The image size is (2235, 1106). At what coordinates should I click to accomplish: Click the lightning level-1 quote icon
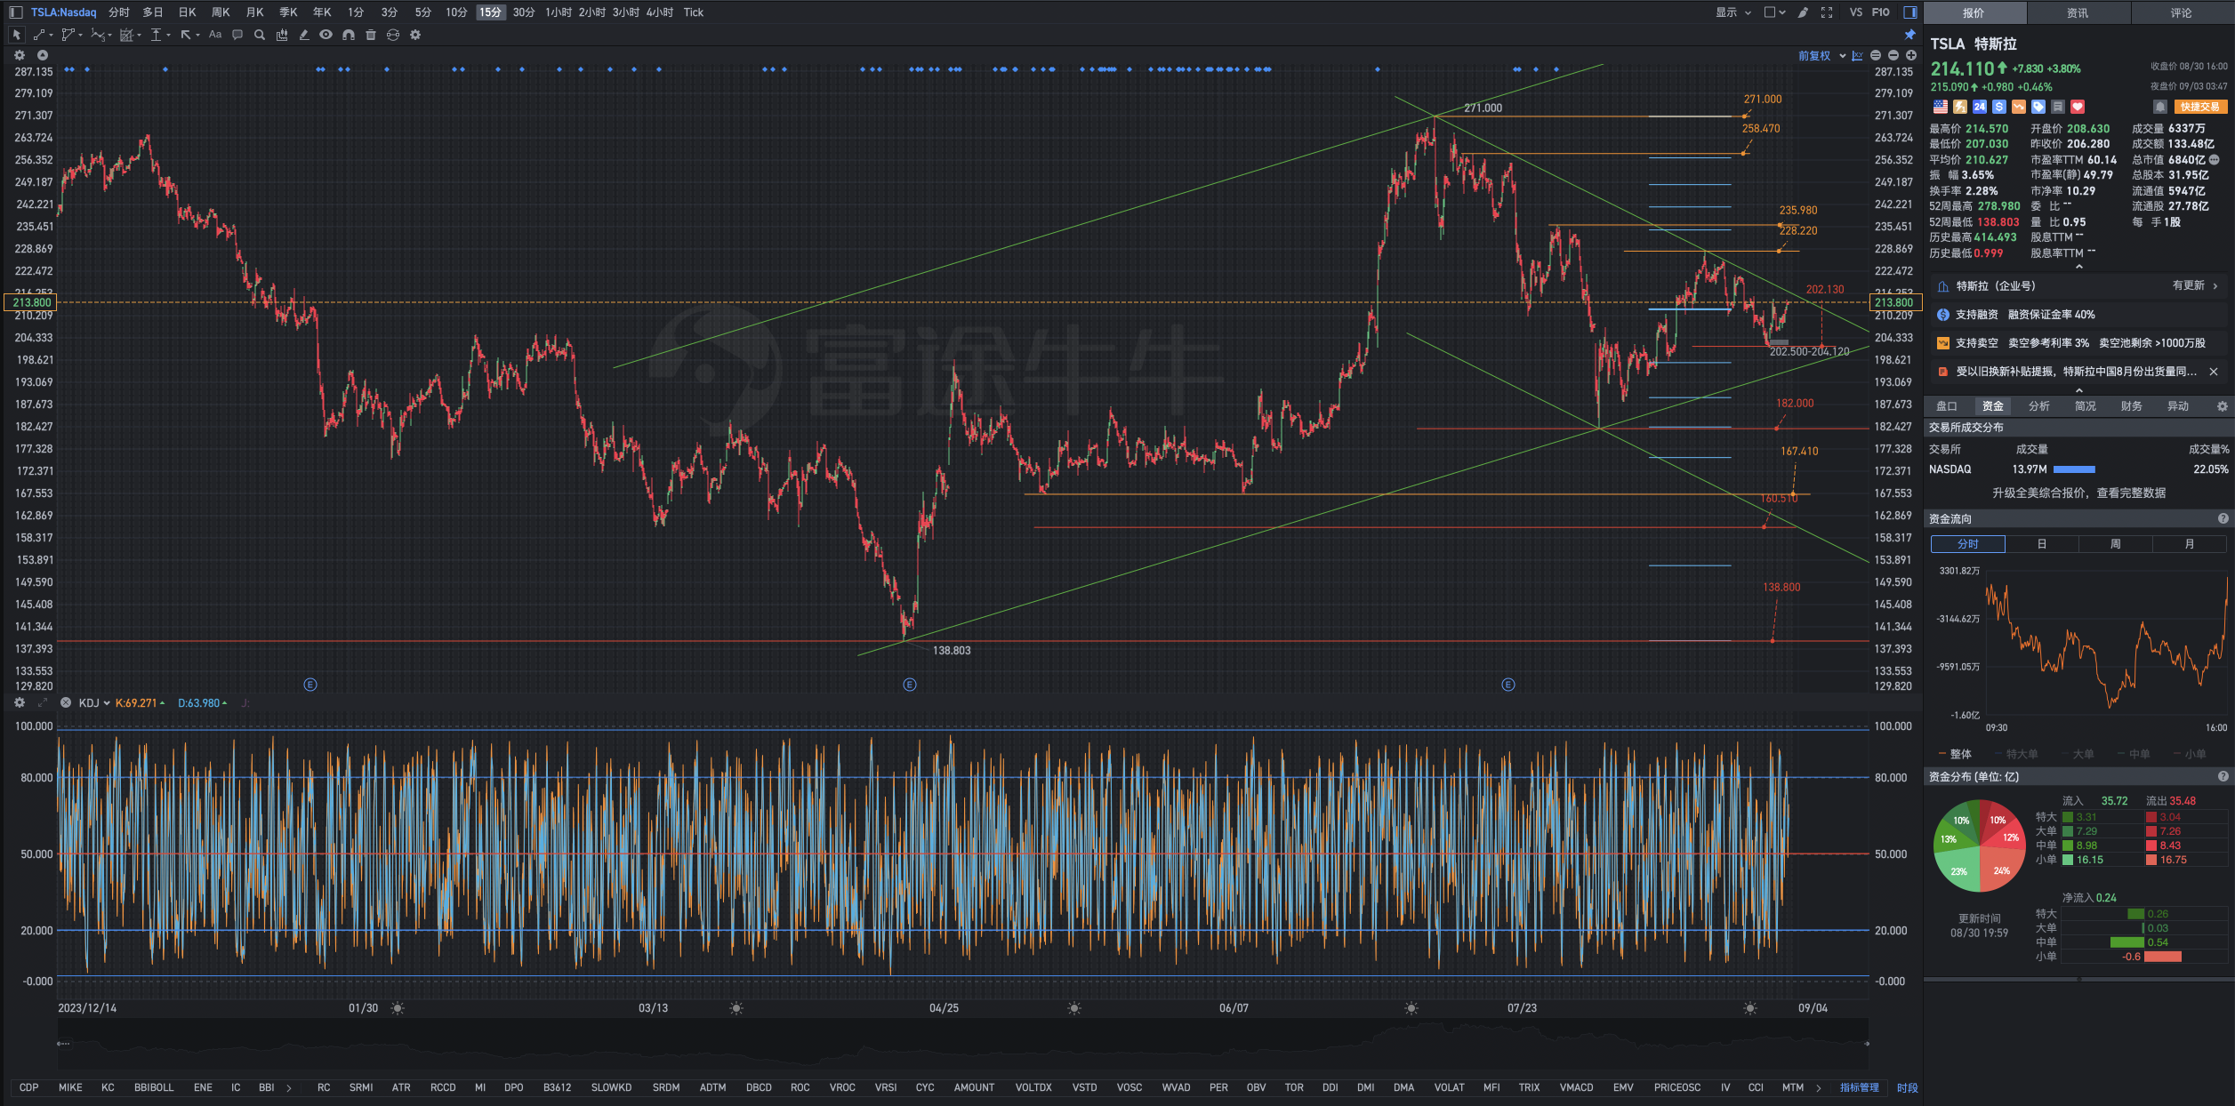tap(1960, 107)
